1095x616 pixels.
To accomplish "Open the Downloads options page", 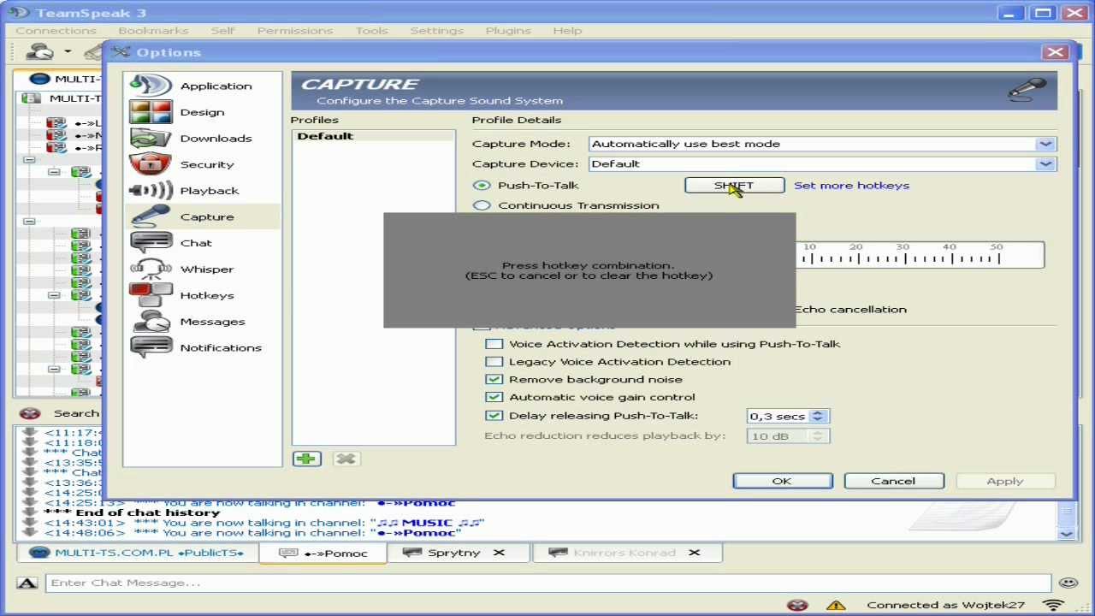I will coord(202,139).
